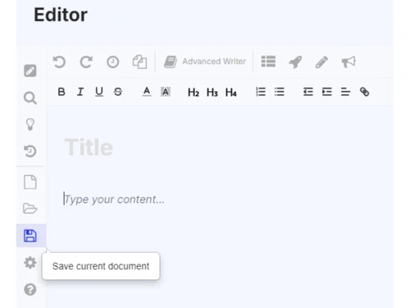Insert a bulleted list

pos(280,92)
